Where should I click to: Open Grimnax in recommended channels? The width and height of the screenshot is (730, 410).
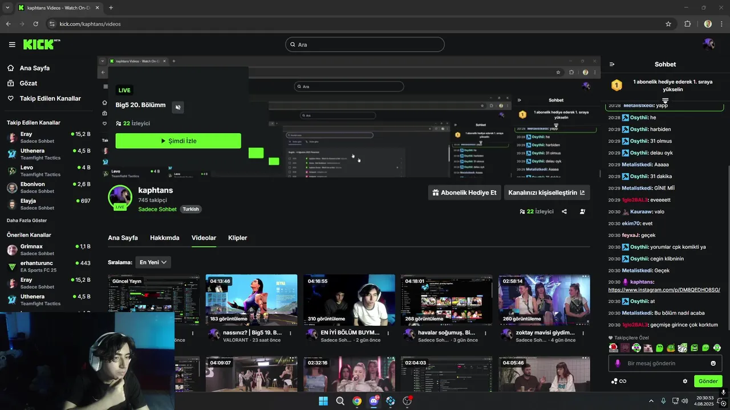coord(48,249)
